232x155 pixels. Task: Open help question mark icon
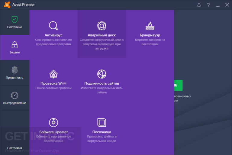208,5
